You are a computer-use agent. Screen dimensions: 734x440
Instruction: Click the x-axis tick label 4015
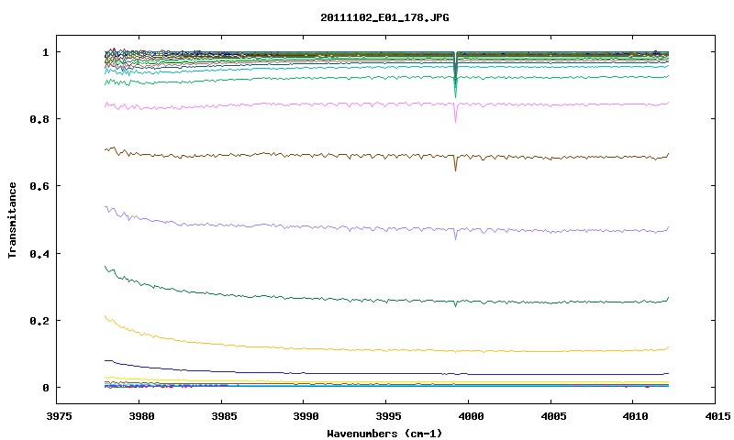pos(717,416)
